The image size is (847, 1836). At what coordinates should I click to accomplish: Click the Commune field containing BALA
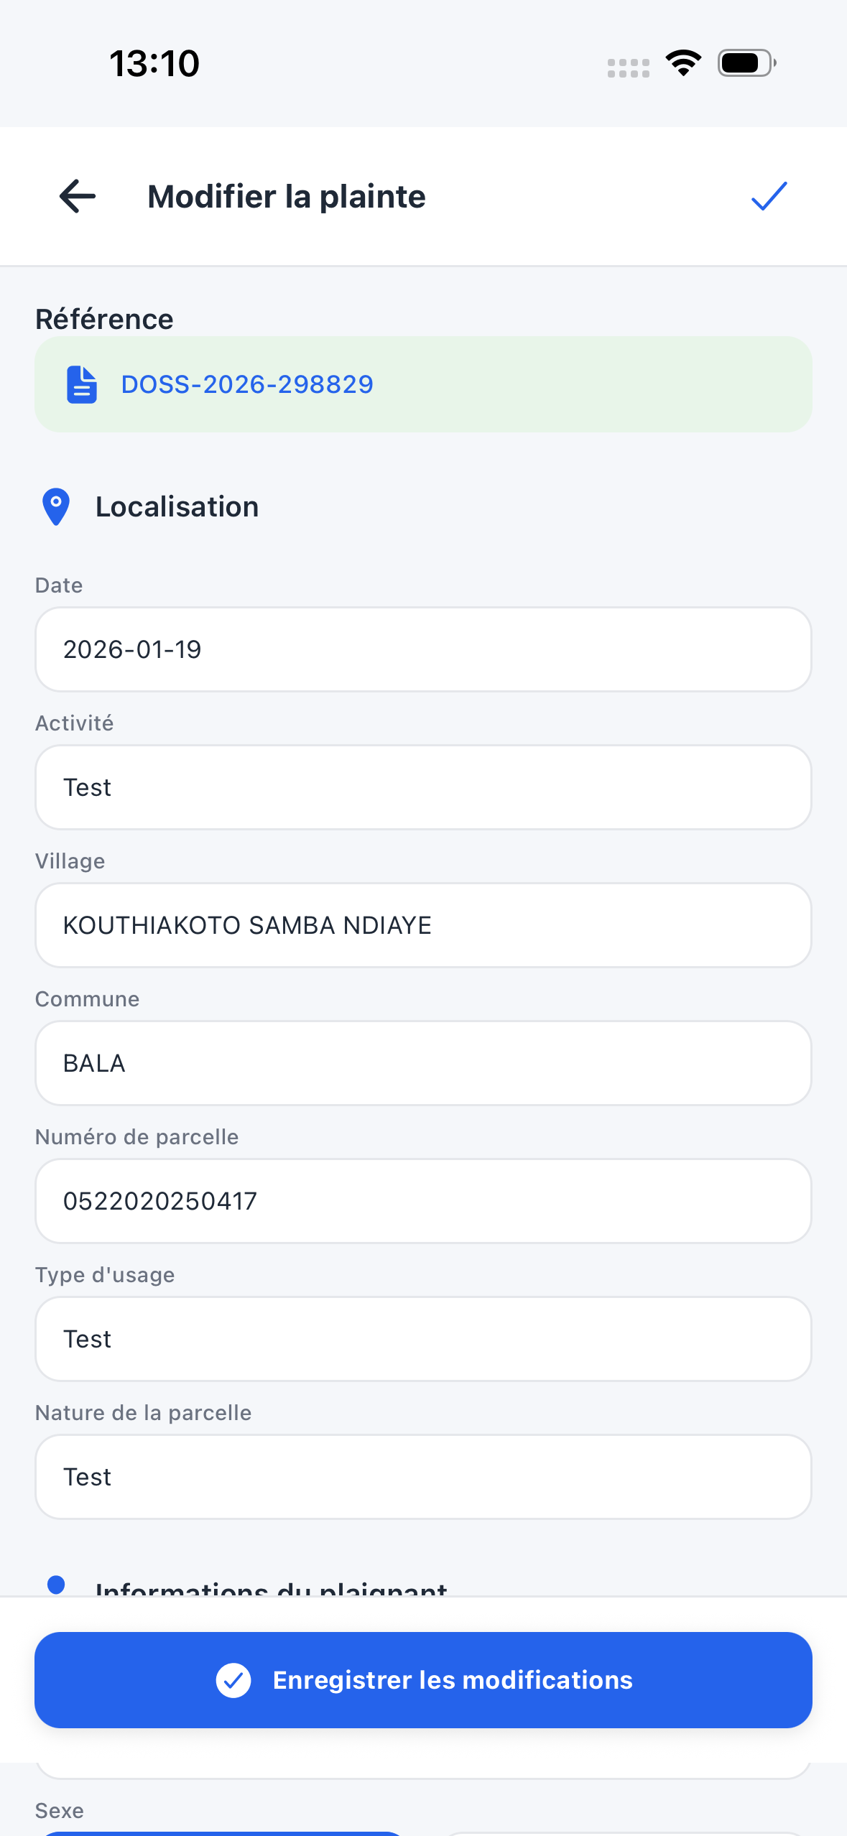point(423,1063)
